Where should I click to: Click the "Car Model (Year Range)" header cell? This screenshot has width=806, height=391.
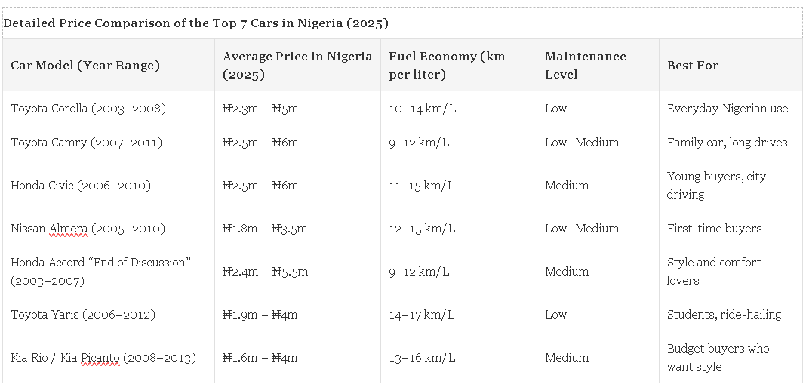pyautogui.click(x=85, y=66)
